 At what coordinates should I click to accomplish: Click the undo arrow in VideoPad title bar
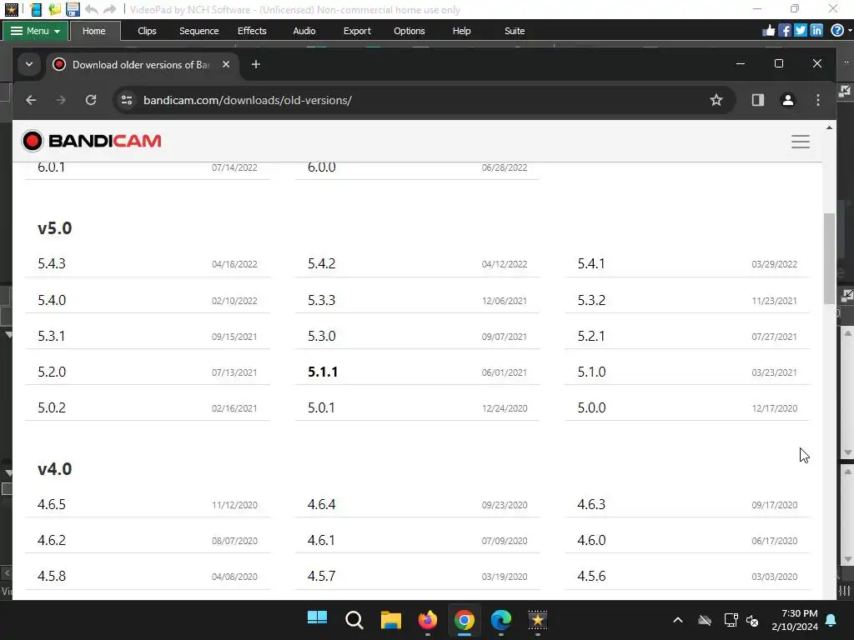point(92,9)
